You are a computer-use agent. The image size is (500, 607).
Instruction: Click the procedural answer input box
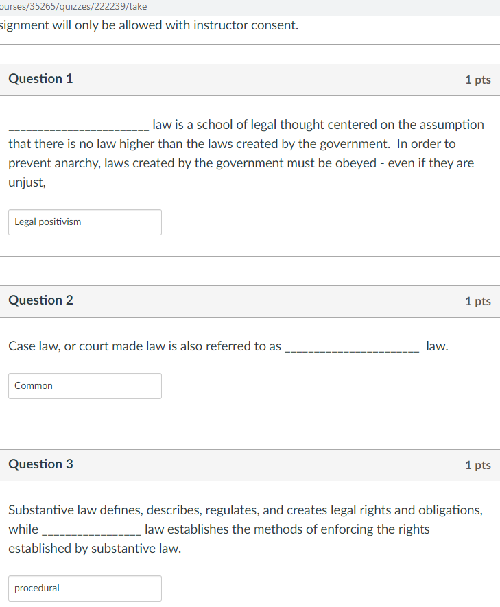click(x=84, y=588)
